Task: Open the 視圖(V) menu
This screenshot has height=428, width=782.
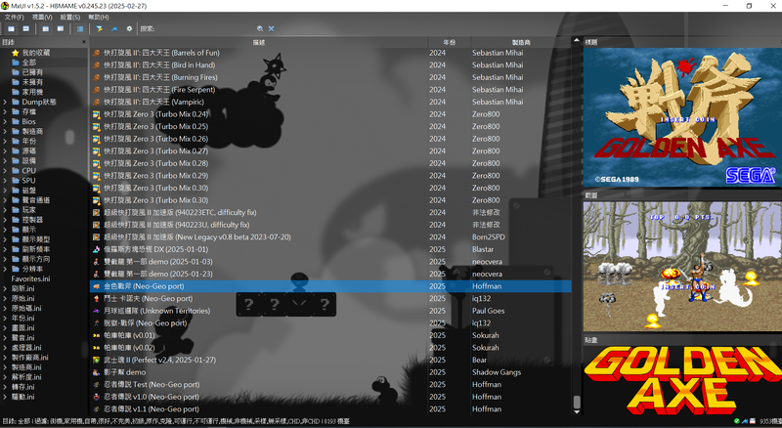Action: (42, 17)
